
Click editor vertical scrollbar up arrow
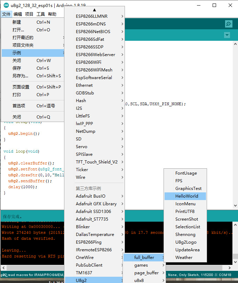point(235,44)
